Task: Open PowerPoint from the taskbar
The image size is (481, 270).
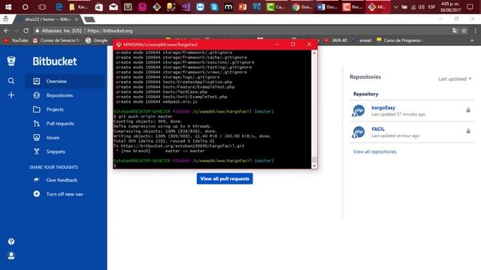Action: coord(243,7)
